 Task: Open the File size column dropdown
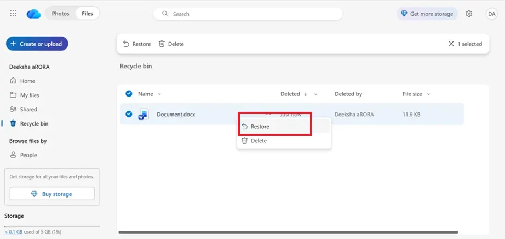428,94
